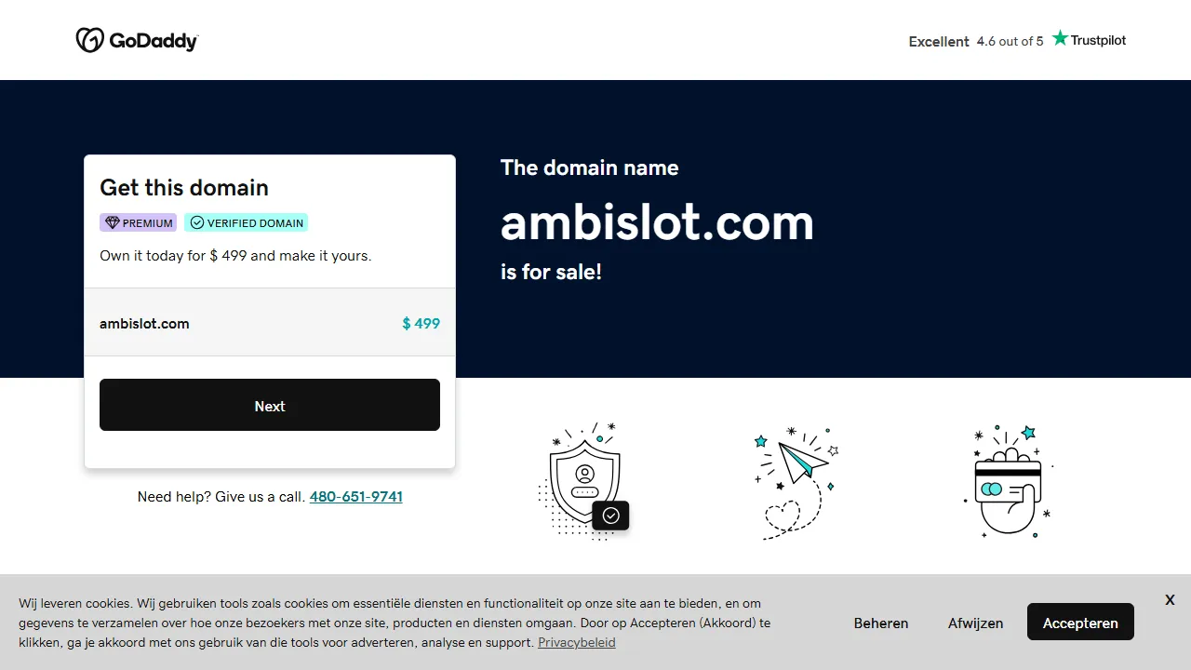Click the GoDaddy heart logo
Viewport: 1191px width, 670px height.
[x=90, y=39]
